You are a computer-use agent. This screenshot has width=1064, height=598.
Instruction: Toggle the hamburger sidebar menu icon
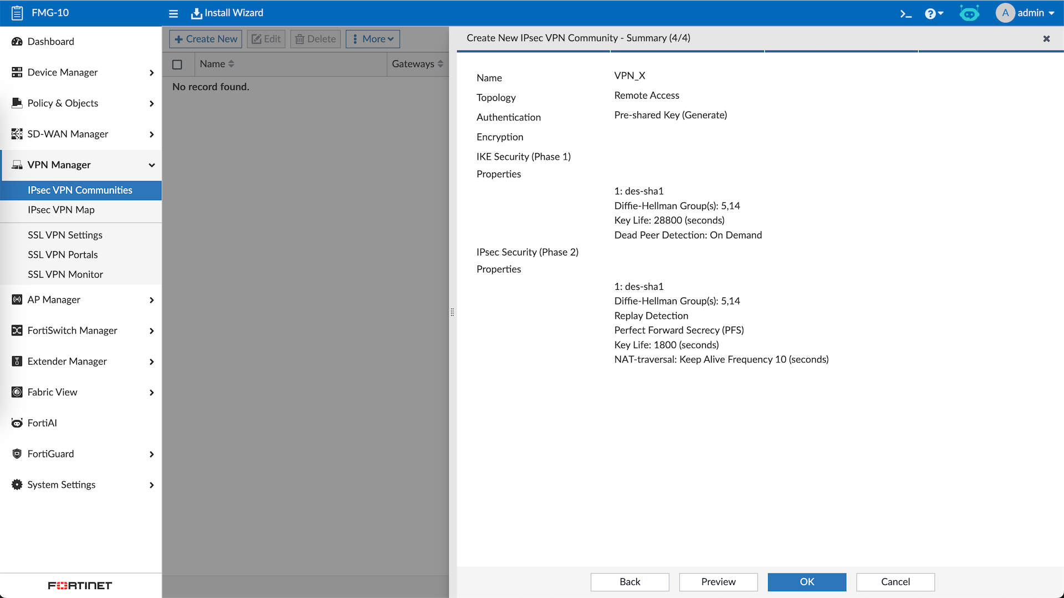[x=173, y=13]
